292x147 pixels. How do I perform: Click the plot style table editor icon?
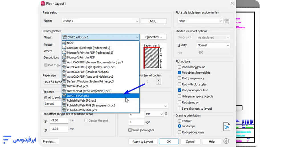227,21
